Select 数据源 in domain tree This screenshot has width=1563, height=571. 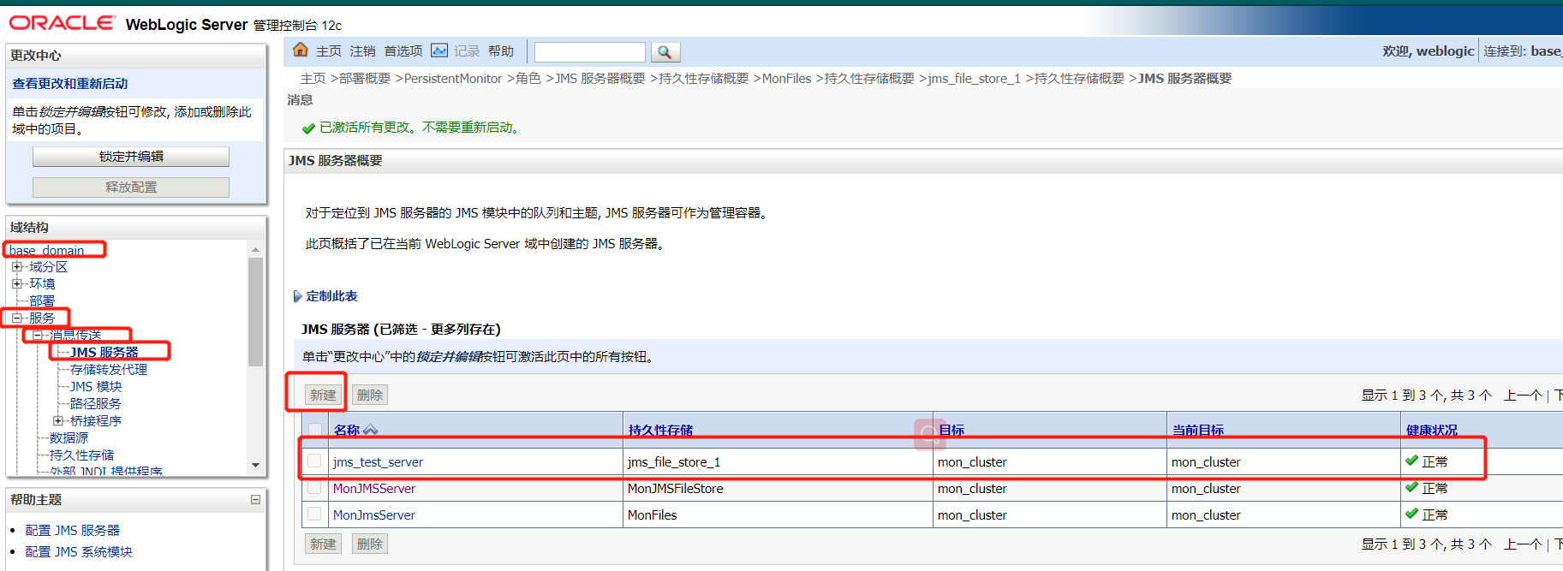click(x=69, y=437)
